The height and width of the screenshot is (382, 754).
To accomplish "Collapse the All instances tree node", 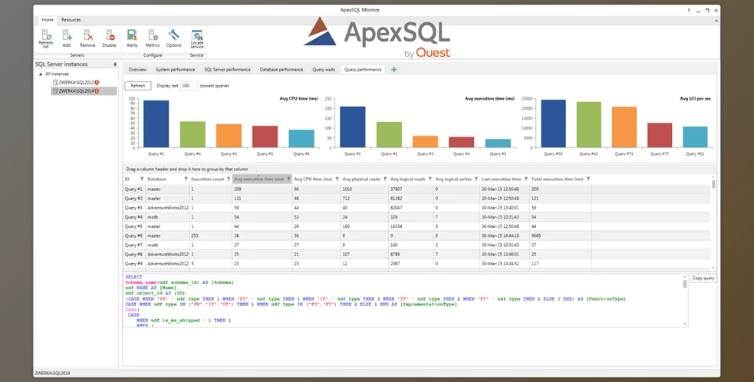I will point(41,74).
